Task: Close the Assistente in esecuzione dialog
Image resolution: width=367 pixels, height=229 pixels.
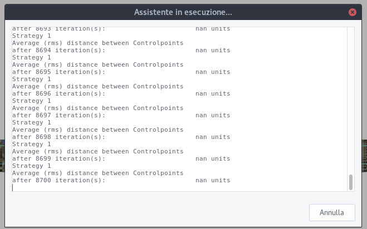Action: (352, 12)
